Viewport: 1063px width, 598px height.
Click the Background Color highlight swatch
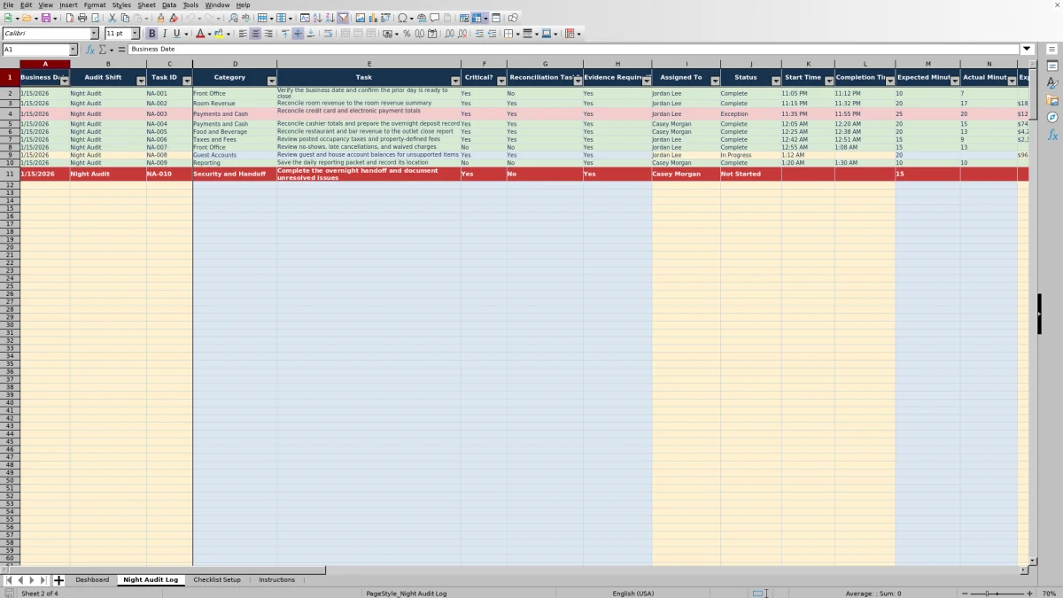coord(218,34)
